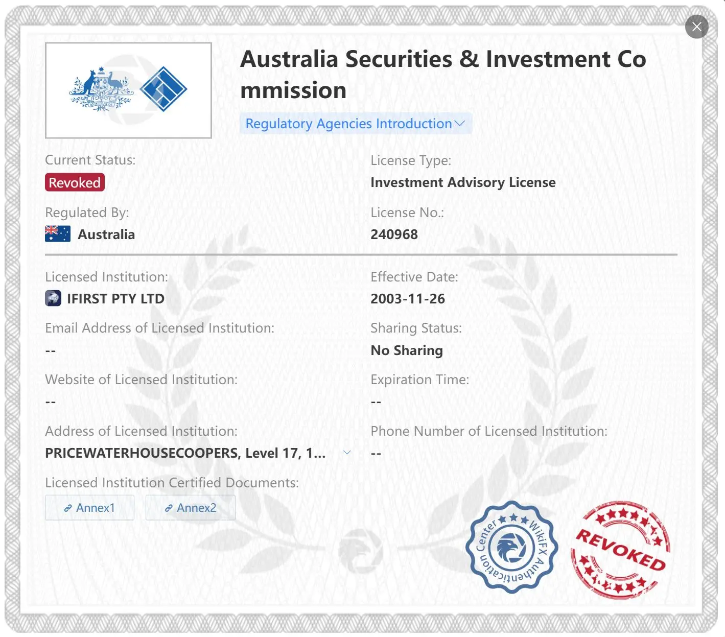The width and height of the screenshot is (725, 637).
Task: Click the Annex2 link chain icon
Action: 168,508
